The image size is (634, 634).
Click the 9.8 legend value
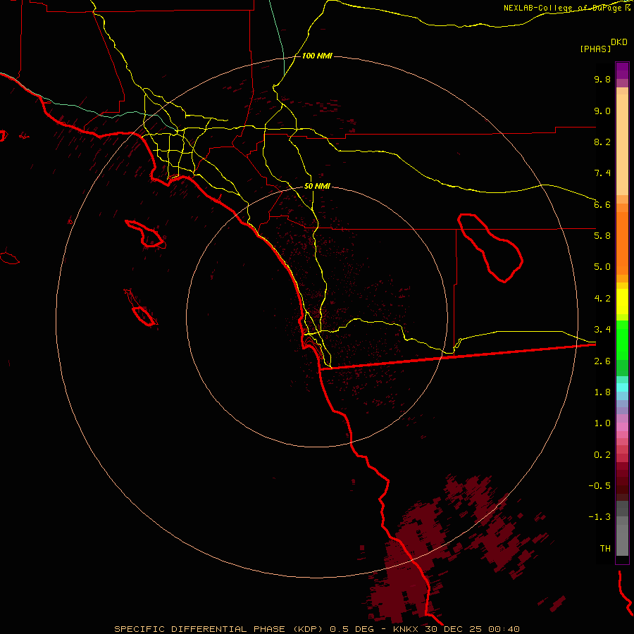click(x=602, y=79)
